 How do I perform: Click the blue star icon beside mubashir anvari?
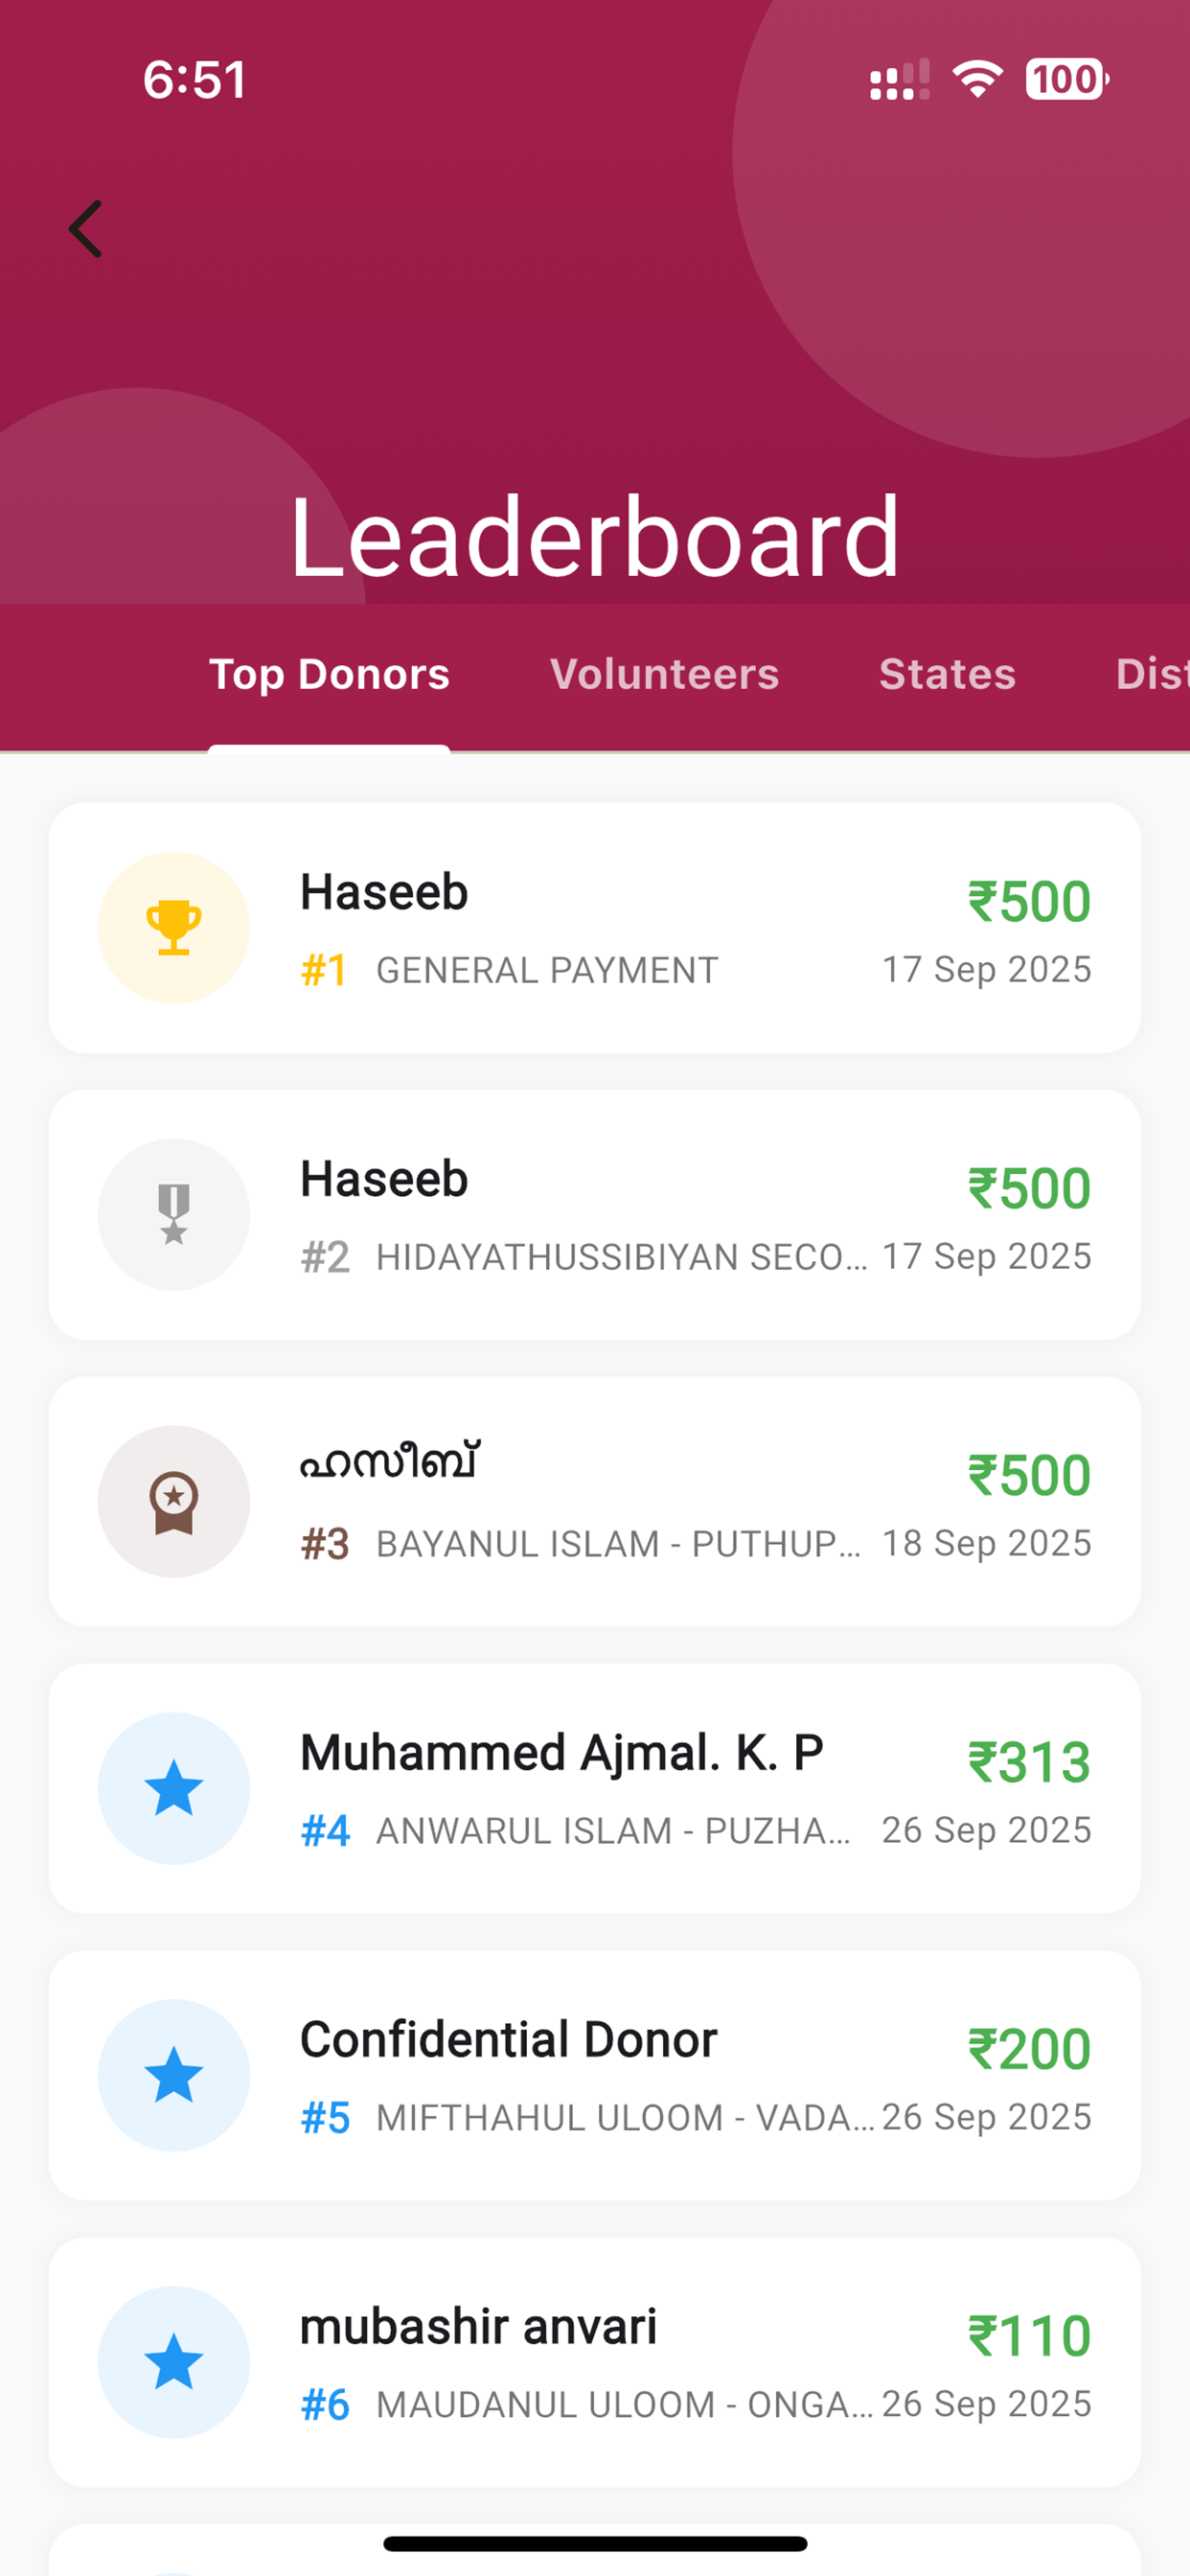pos(174,2362)
